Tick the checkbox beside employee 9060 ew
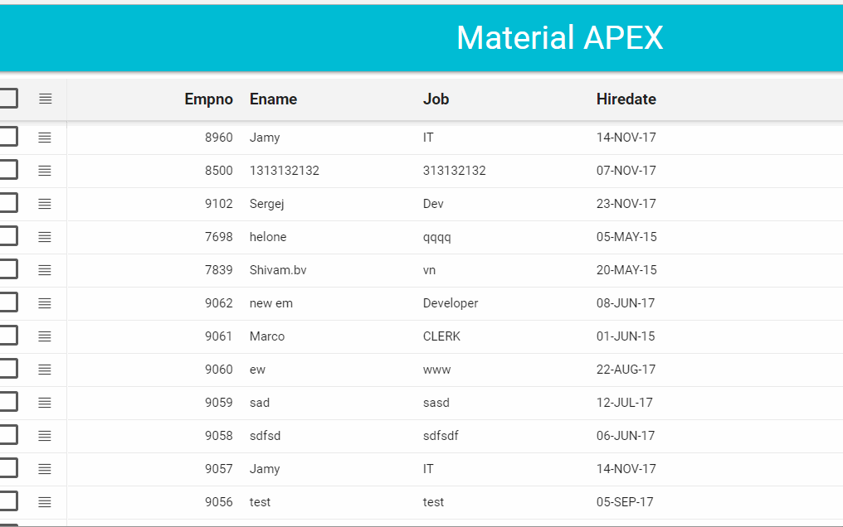This screenshot has width=843, height=527. pos(7,368)
